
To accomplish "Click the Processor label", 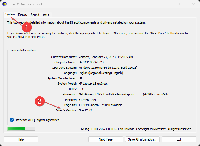I will pos(70,94).
